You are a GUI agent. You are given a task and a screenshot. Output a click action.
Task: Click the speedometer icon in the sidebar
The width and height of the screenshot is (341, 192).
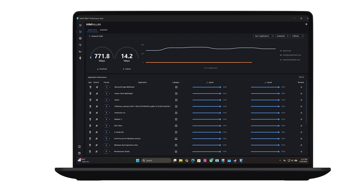click(x=80, y=45)
